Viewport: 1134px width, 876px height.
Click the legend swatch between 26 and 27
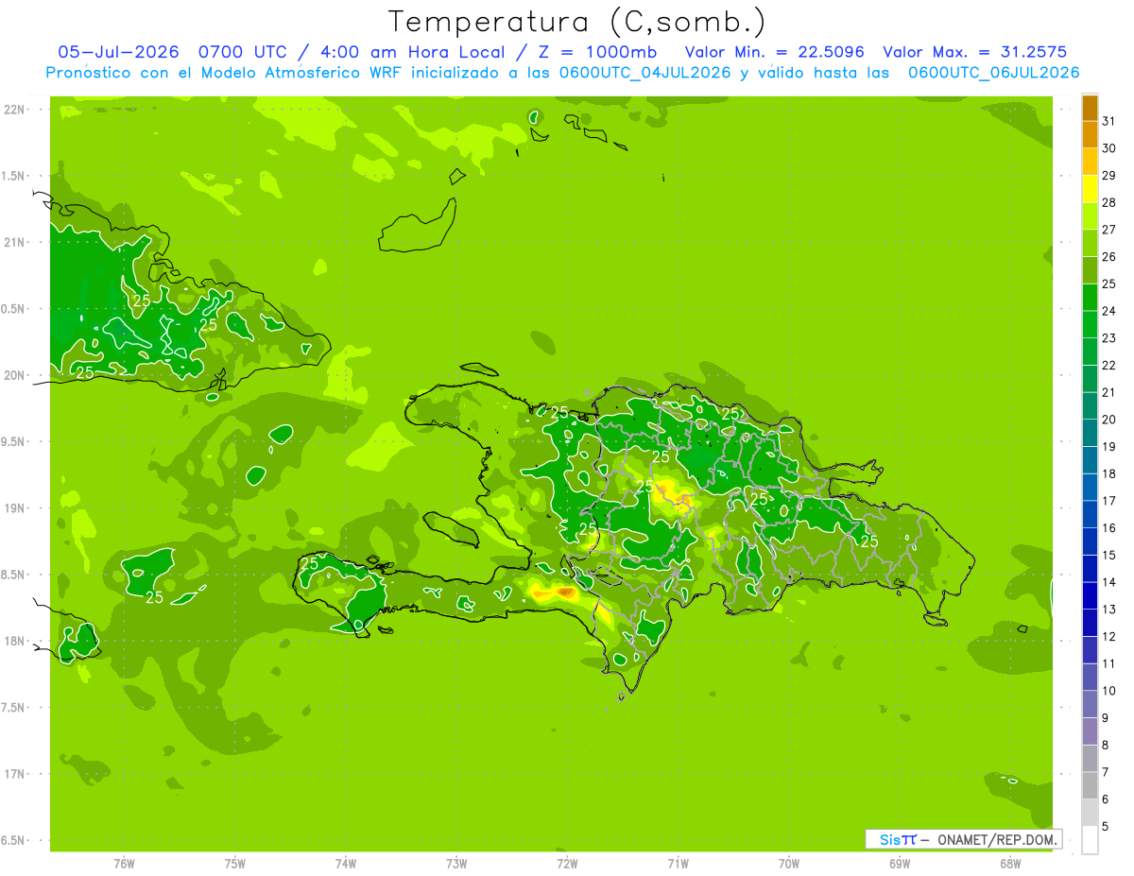coord(1090,243)
